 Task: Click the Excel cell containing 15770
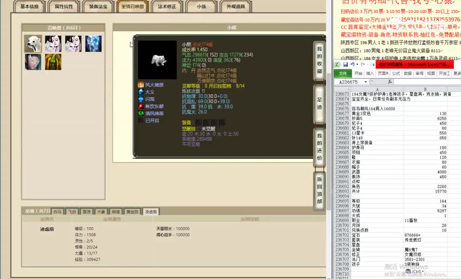(x=425, y=191)
